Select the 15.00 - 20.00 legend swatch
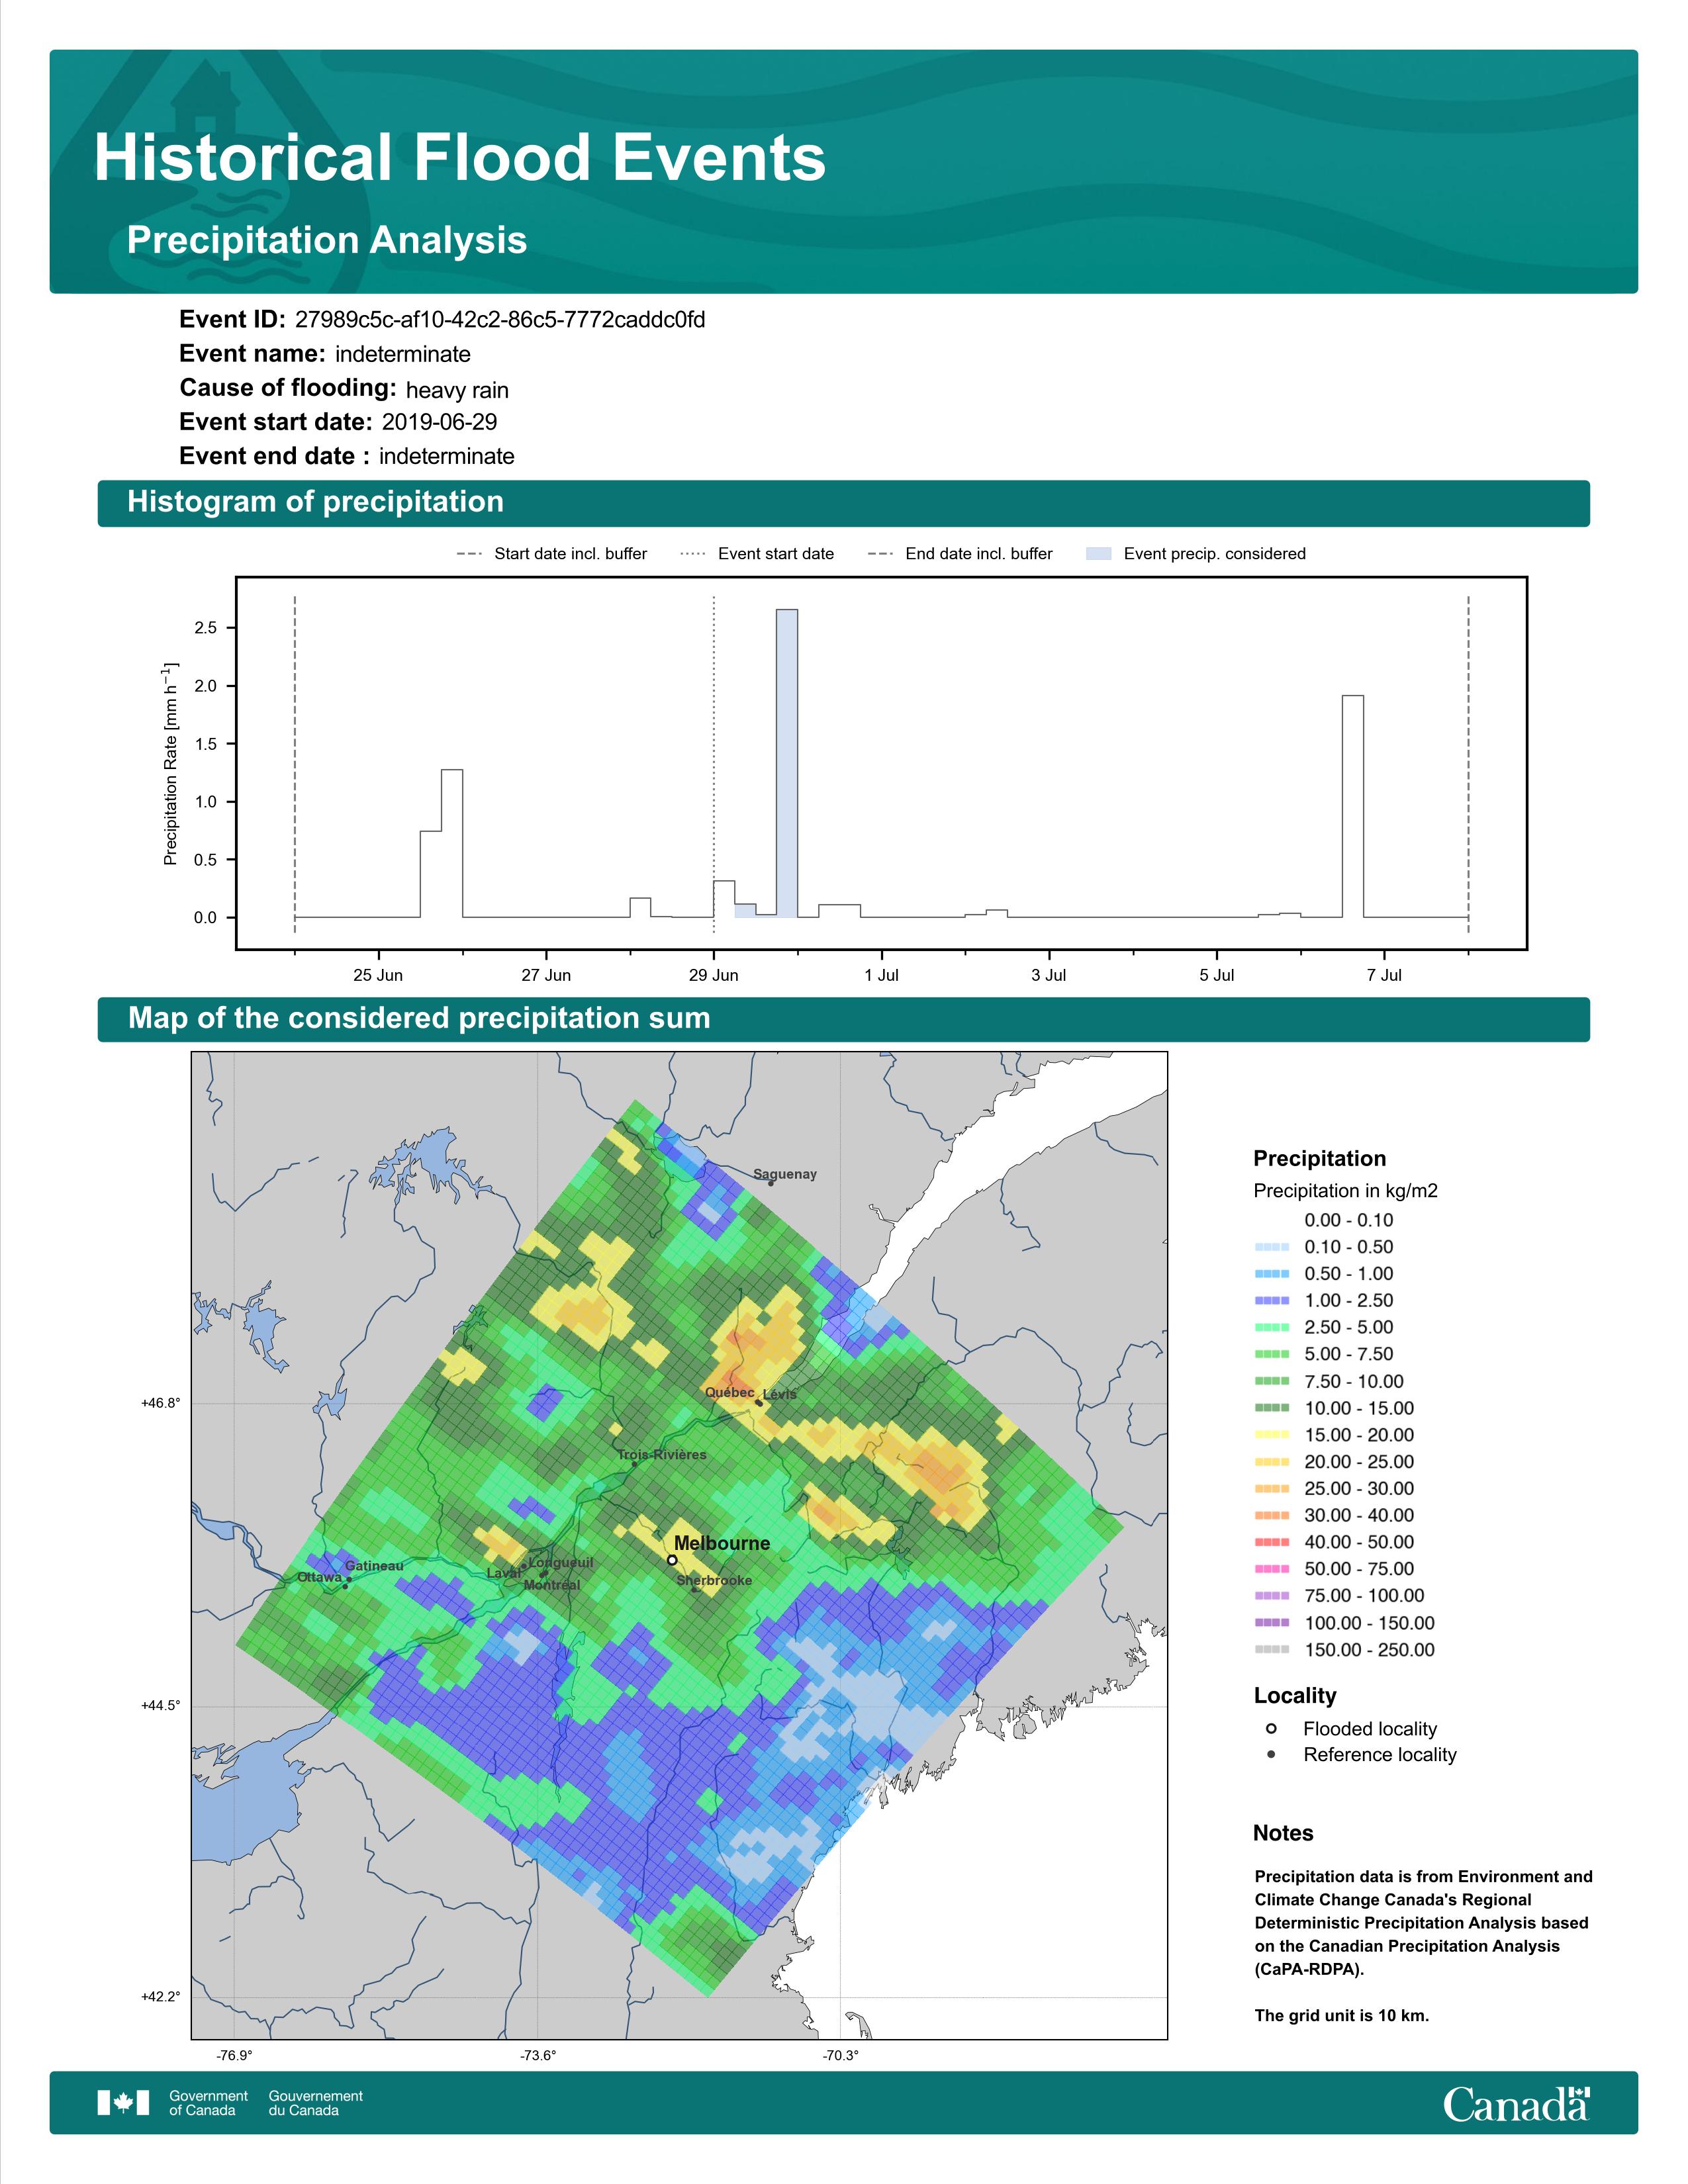The width and height of the screenshot is (1688, 2184). coord(1272,1434)
